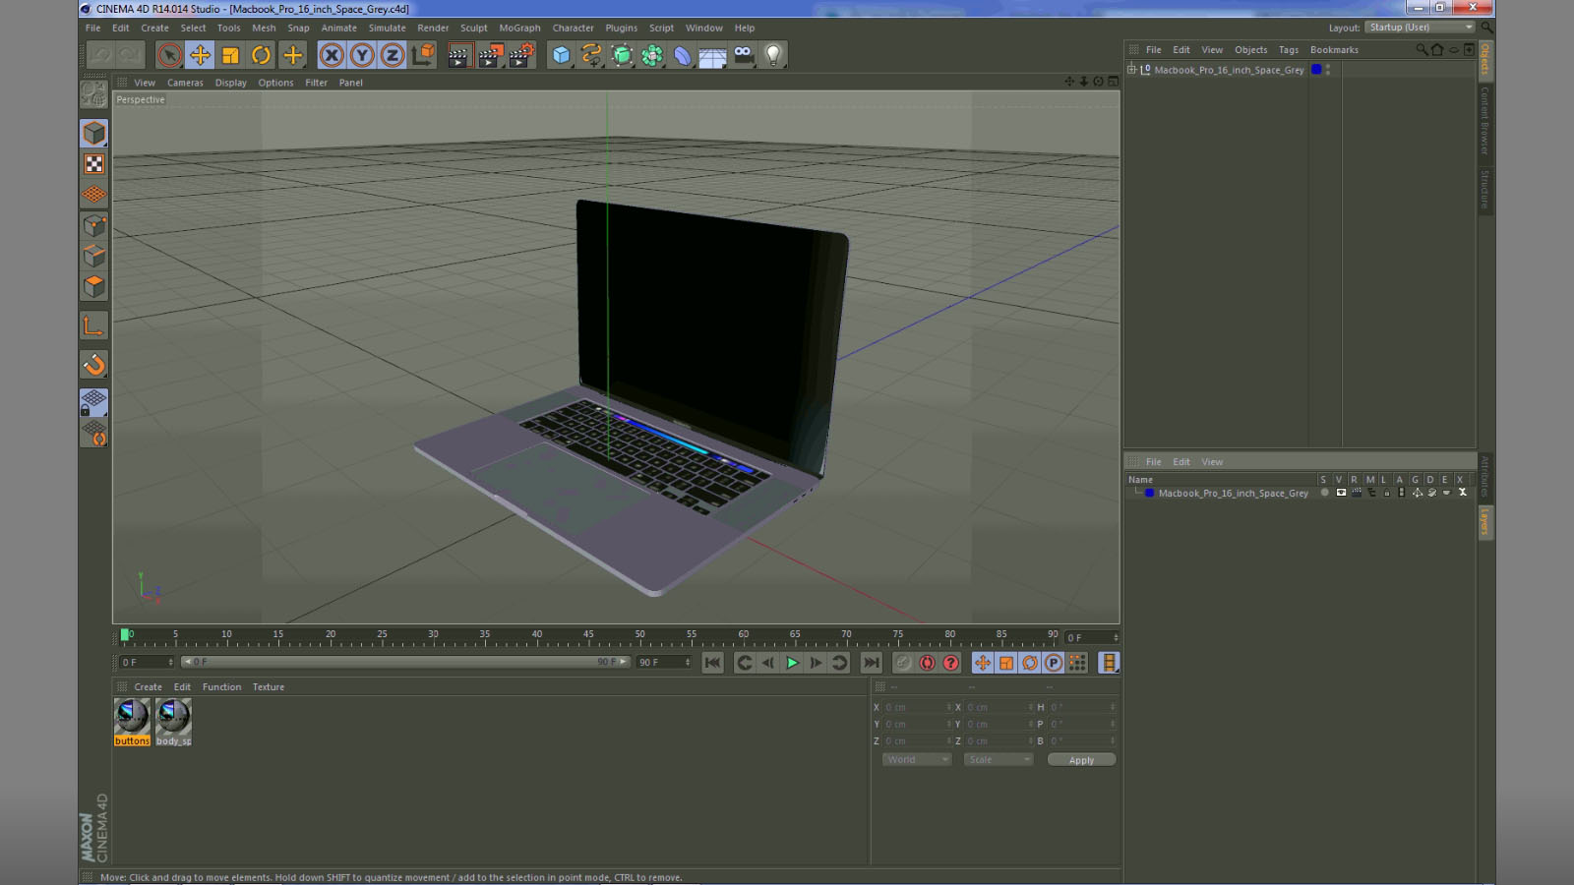
Task: Click the timeline frame 45 marker
Action: click(588, 636)
